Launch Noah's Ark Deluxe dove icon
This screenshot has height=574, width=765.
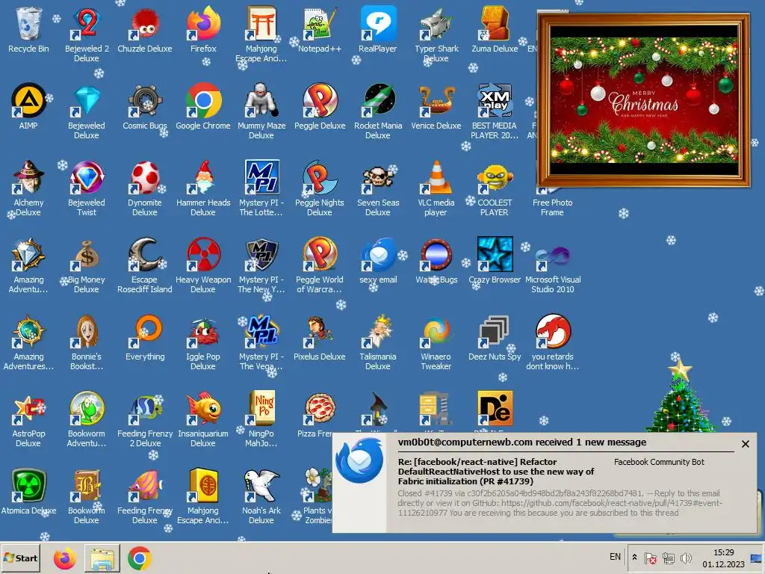point(261,485)
